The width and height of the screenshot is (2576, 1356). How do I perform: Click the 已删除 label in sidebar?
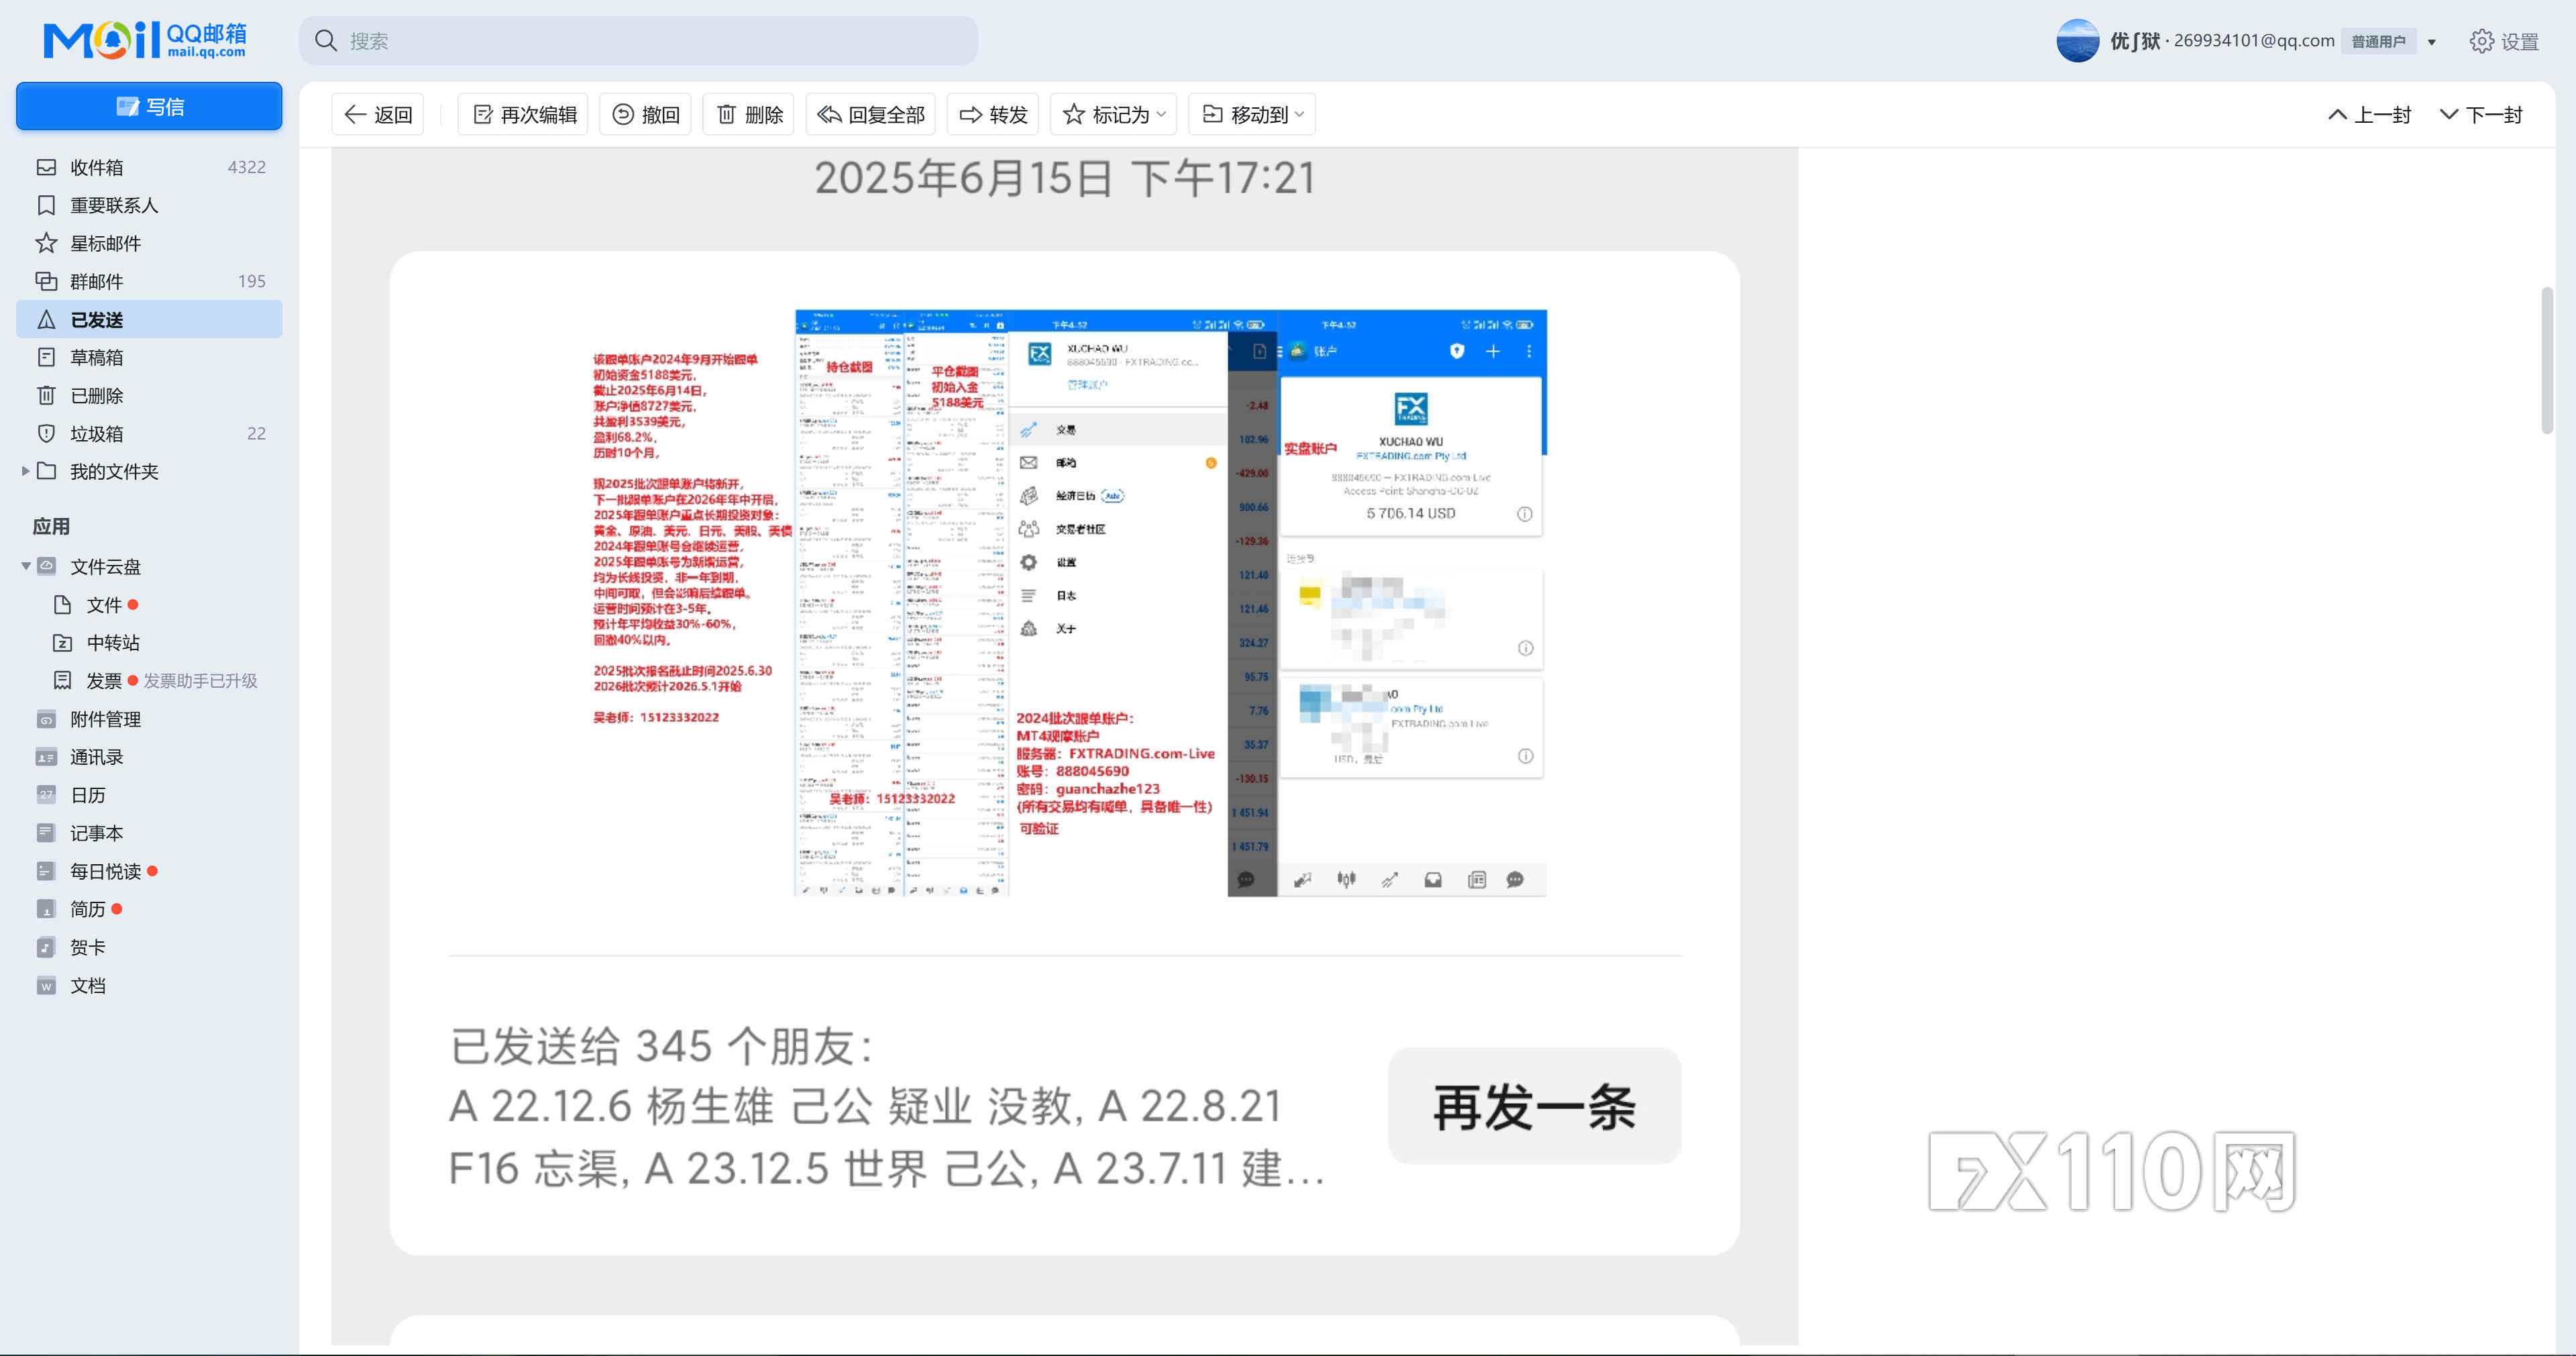pos(97,395)
